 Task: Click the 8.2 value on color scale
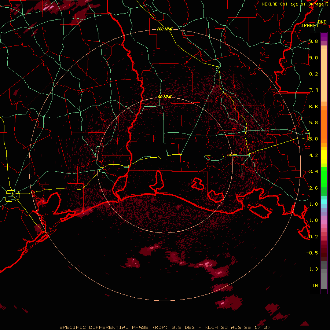pyautogui.click(x=313, y=74)
